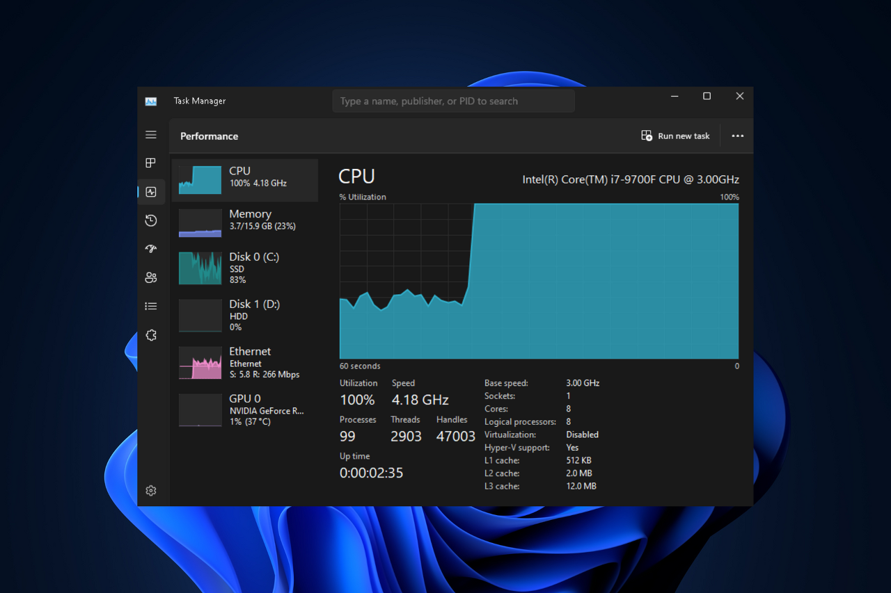The image size is (891, 593).
Task: Click the Processes count 99
Action: pos(347,437)
